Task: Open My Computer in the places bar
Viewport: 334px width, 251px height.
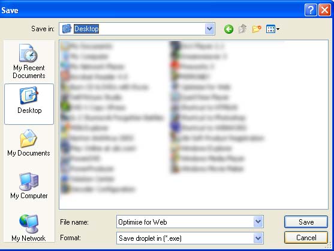Action: click(29, 186)
